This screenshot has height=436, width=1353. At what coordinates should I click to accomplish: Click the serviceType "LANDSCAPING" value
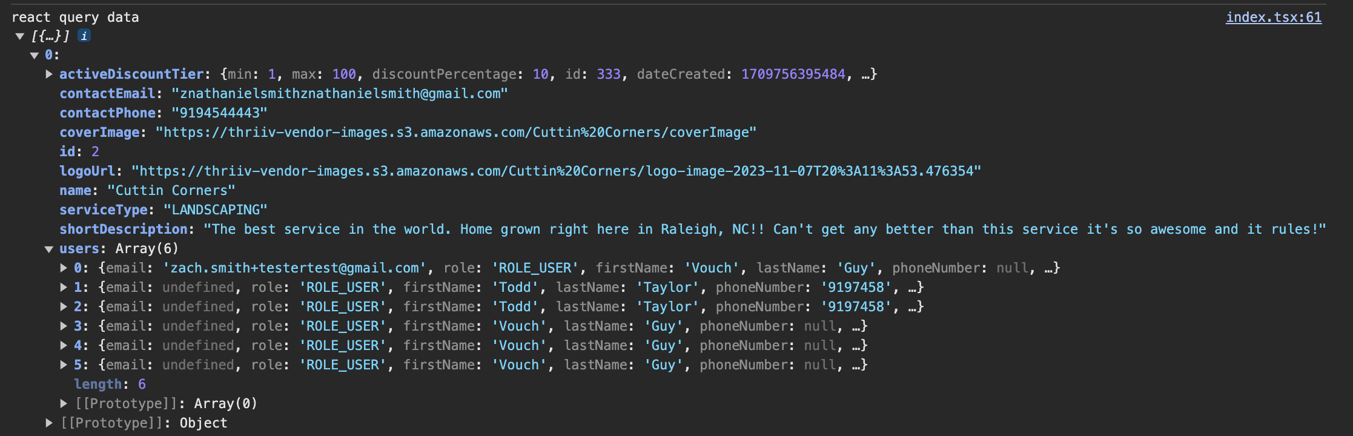tap(216, 210)
